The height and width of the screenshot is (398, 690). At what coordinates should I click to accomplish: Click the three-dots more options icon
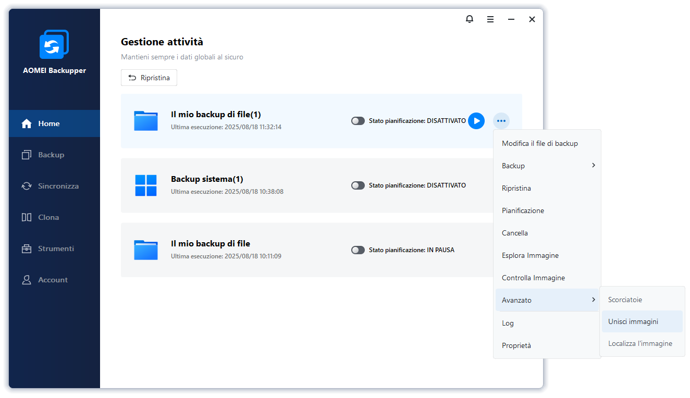[501, 121]
